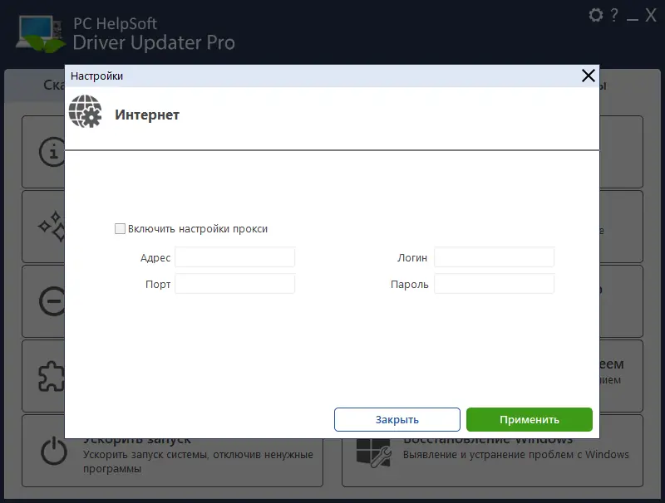
Task: Click the Закрыть button
Action: coord(397,419)
